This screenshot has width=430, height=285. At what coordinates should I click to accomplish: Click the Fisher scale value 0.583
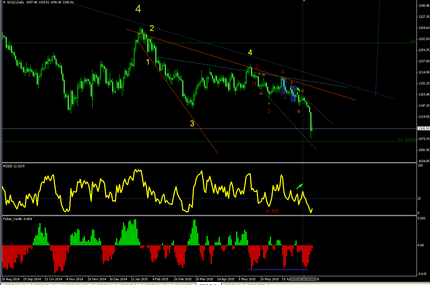click(x=421, y=219)
